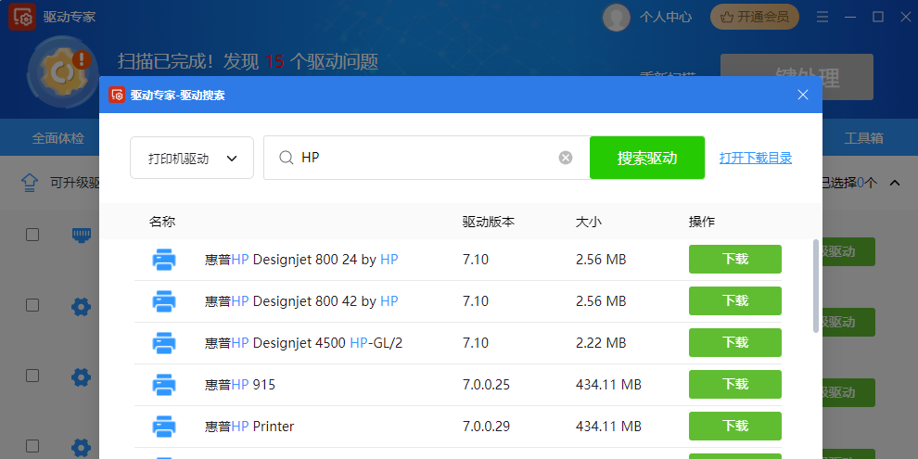This screenshot has width=918, height=459.
Task: Open the hamburger menu icon in title bar
Action: click(x=822, y=17)
